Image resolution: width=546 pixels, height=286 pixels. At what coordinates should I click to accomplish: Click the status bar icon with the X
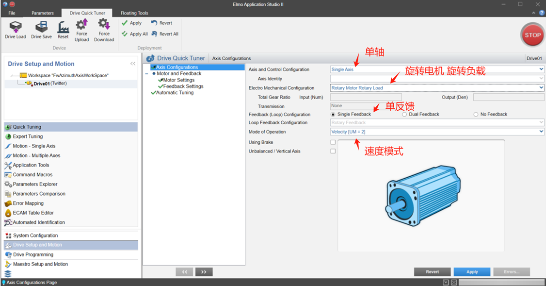click(454, 282)
